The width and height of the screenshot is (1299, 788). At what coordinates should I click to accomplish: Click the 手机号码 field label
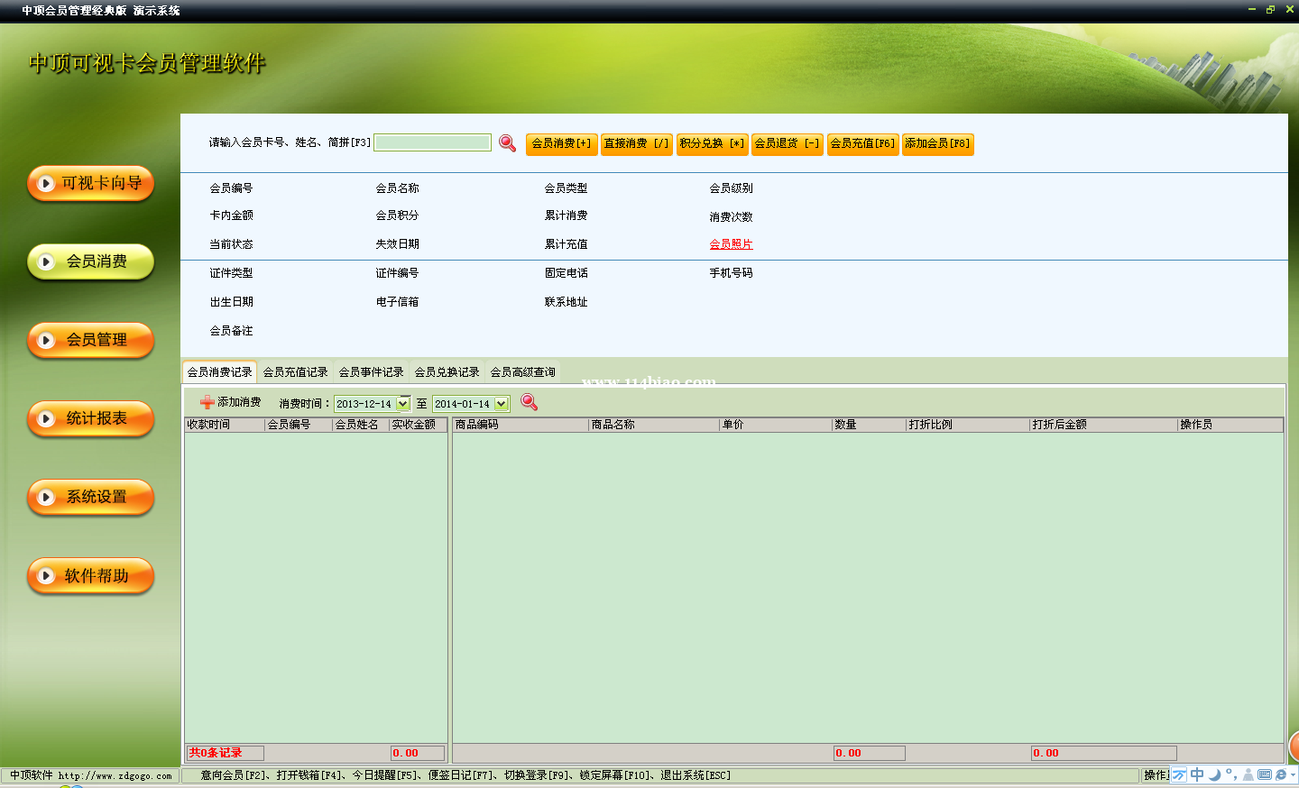[x=731, y=273]
